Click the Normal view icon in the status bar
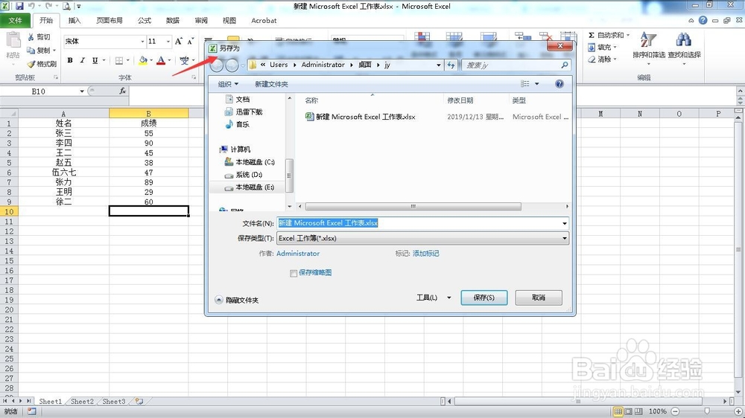This screenshot has height=418, width=745. pos(618,411)
